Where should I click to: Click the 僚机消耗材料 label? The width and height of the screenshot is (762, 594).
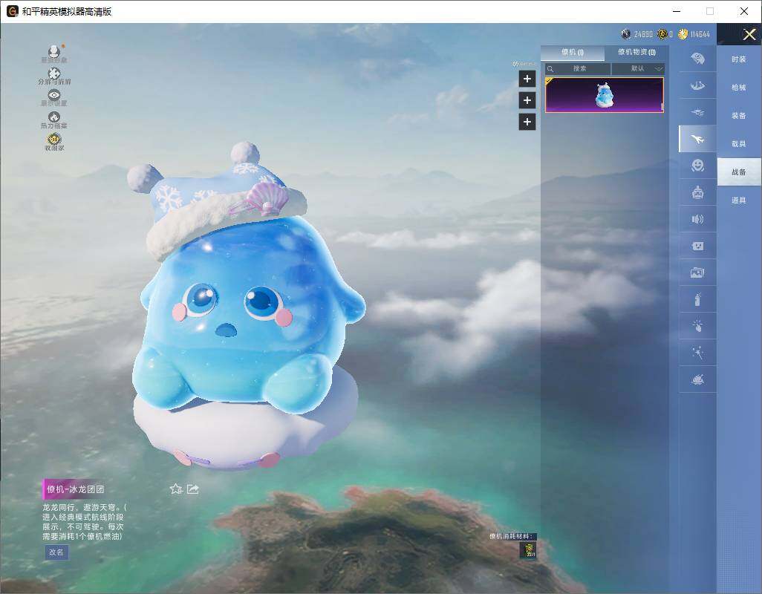point(512,536)
